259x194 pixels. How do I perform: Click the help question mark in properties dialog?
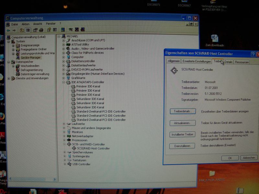[x=253, y=54]
